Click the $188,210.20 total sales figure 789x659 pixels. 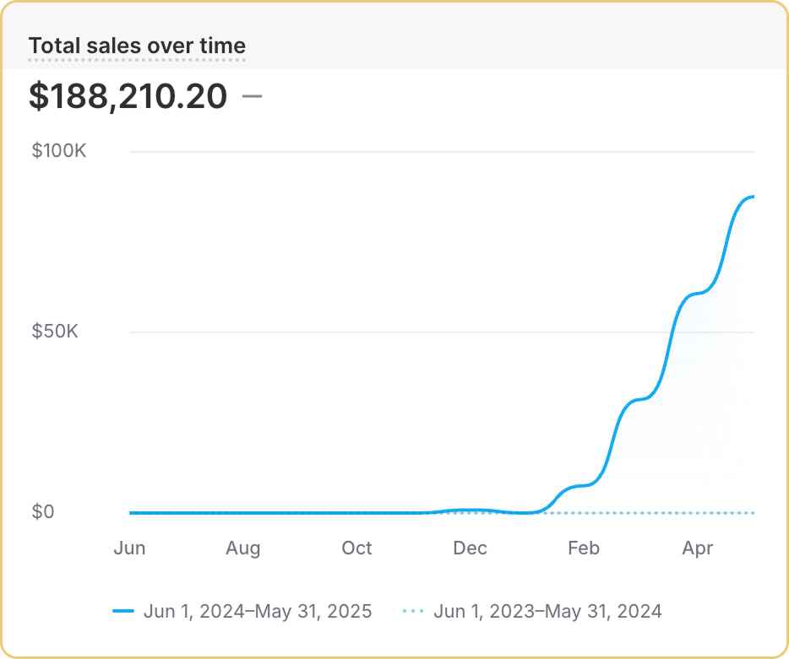pos(128,96)
